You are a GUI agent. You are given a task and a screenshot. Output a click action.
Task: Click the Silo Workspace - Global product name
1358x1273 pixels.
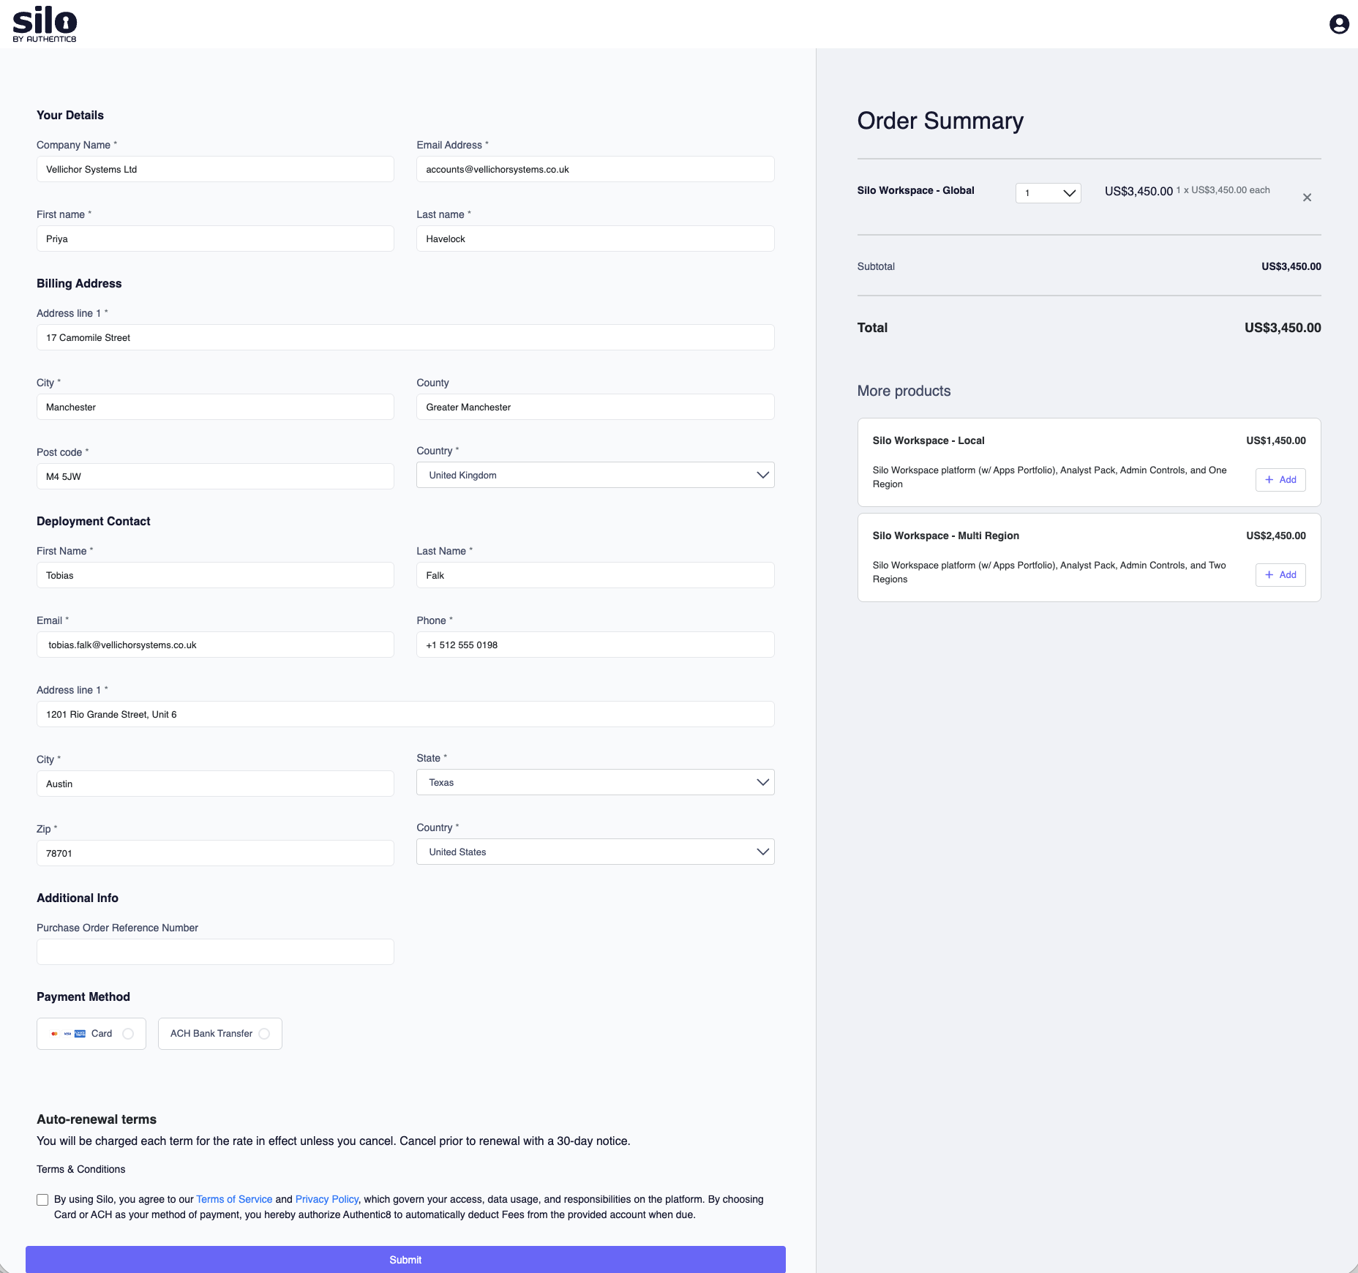click(915, 190)
